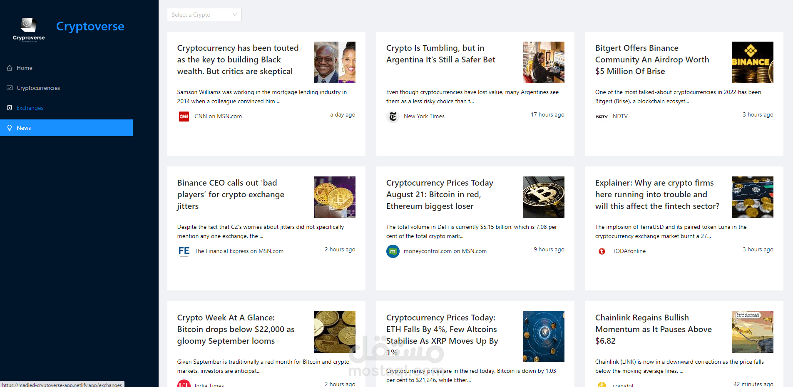Click the CNN source logo icon
Image resolution: width=793 pixels, height=387 pixels.
click(x=184, y=117)
